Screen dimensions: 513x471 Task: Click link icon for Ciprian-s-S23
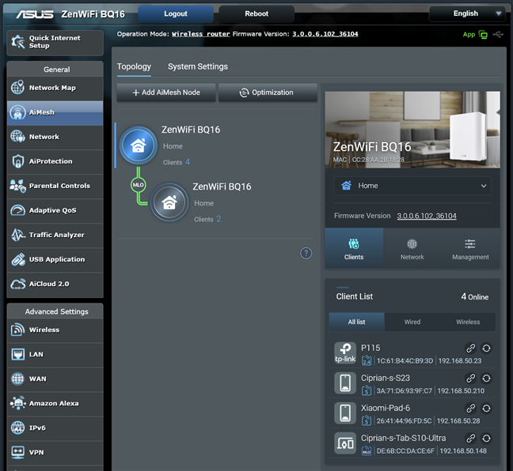tap(470, 379)
